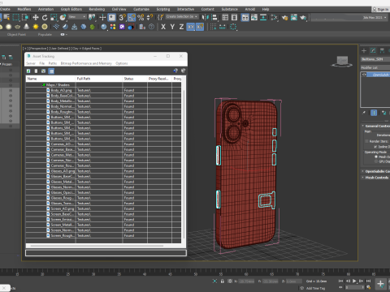The image size is (390, 292).
Task: Click the Use Pivot Point Center icon
Action: (92, 18)
